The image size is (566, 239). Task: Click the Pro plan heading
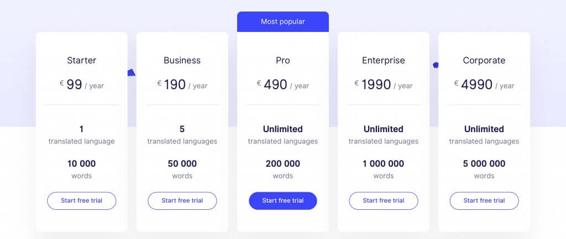click(282, 61)
